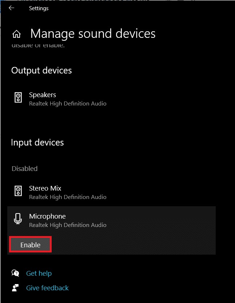Click the Settings title text
Viewport: 235px width, 303px height.
pos(39,8)
